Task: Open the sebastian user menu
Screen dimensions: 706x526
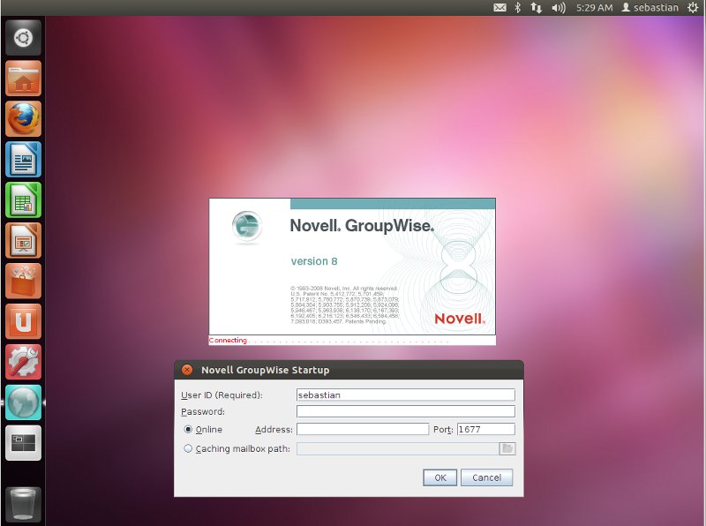Action: (x=650, y=8)
